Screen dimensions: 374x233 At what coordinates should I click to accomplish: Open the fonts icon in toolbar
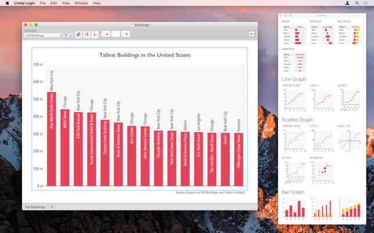pyautogui.click(x=87, y=34)
